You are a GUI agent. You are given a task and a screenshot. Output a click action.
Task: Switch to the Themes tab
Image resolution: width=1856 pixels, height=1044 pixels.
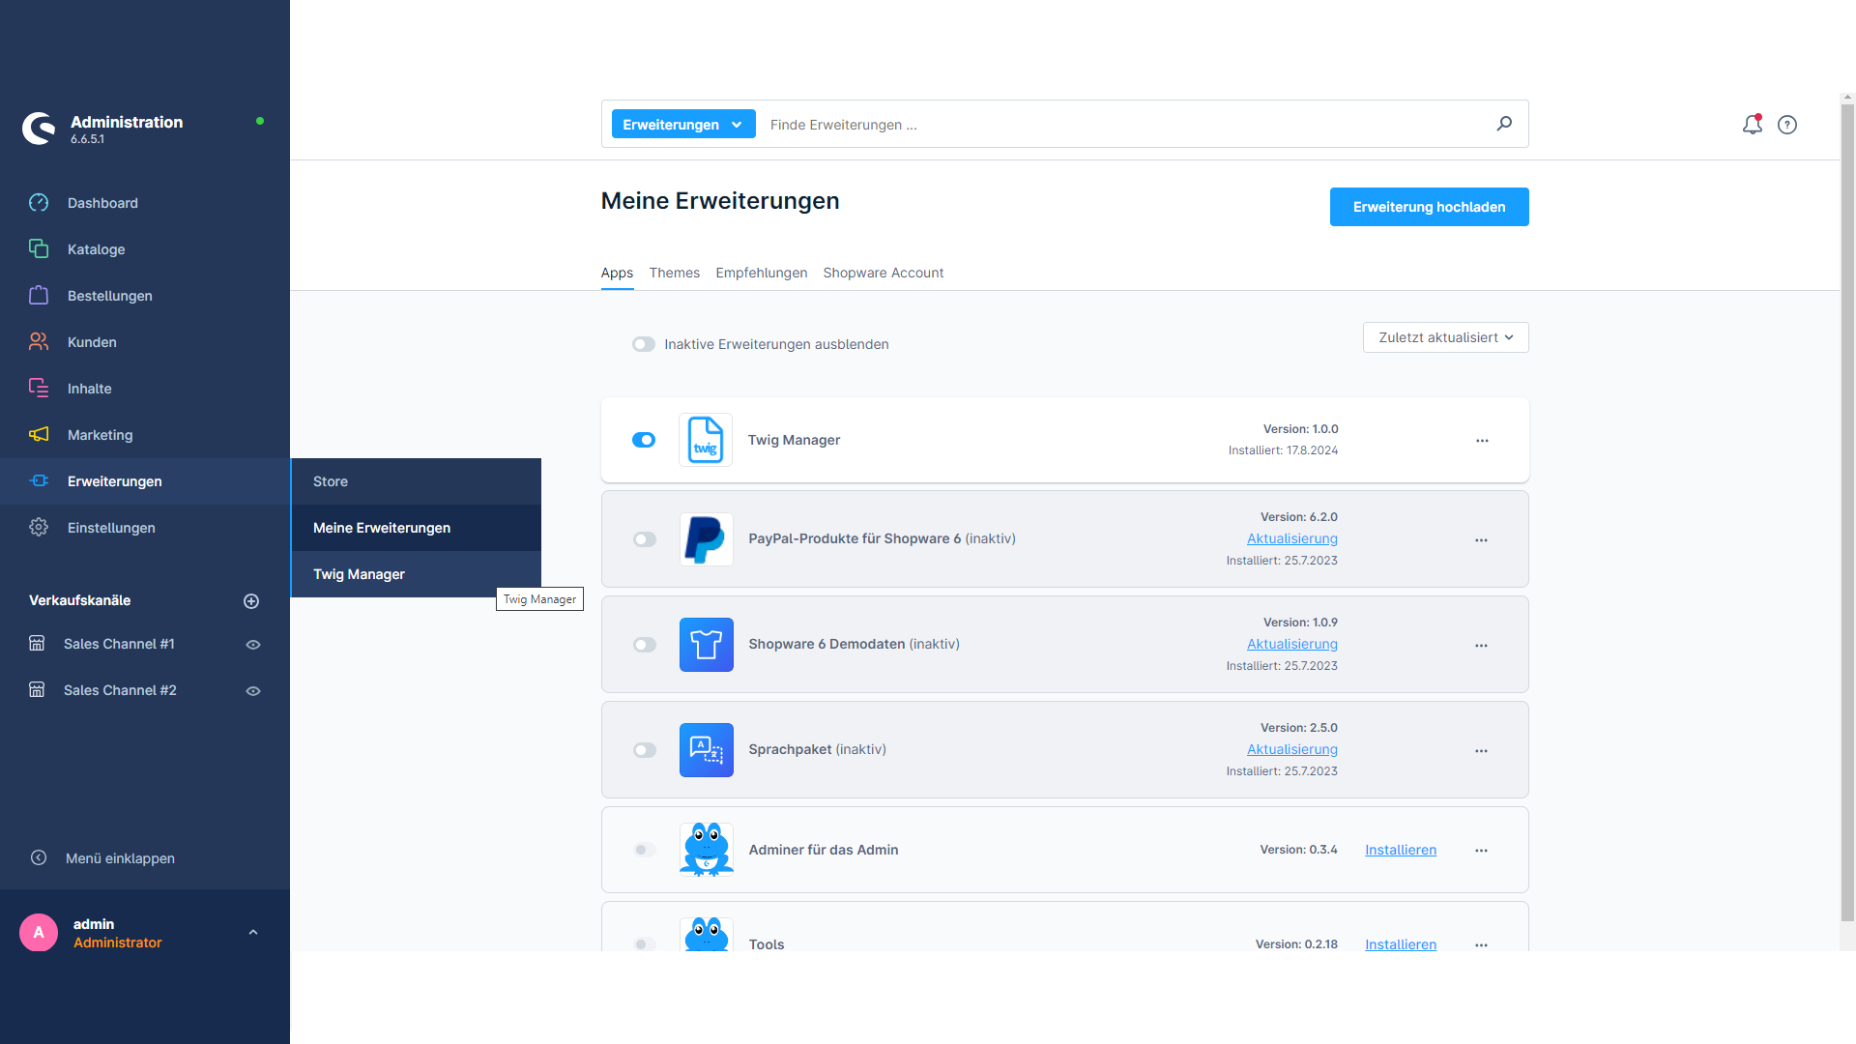(x=673, y=273)
